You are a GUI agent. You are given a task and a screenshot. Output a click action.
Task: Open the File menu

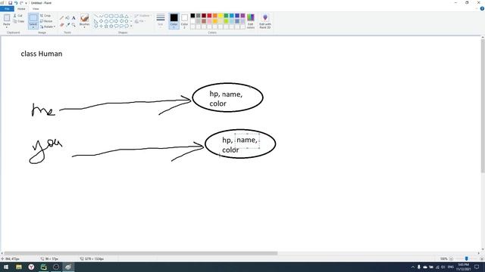[x=7, y=8]
